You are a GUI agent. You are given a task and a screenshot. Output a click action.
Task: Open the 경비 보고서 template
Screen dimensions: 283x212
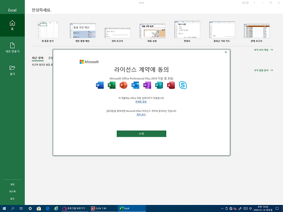coord(117,35)
